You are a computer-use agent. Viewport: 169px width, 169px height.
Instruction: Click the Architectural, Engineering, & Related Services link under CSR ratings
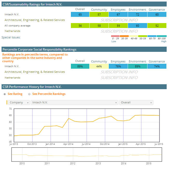coord(35,20)
